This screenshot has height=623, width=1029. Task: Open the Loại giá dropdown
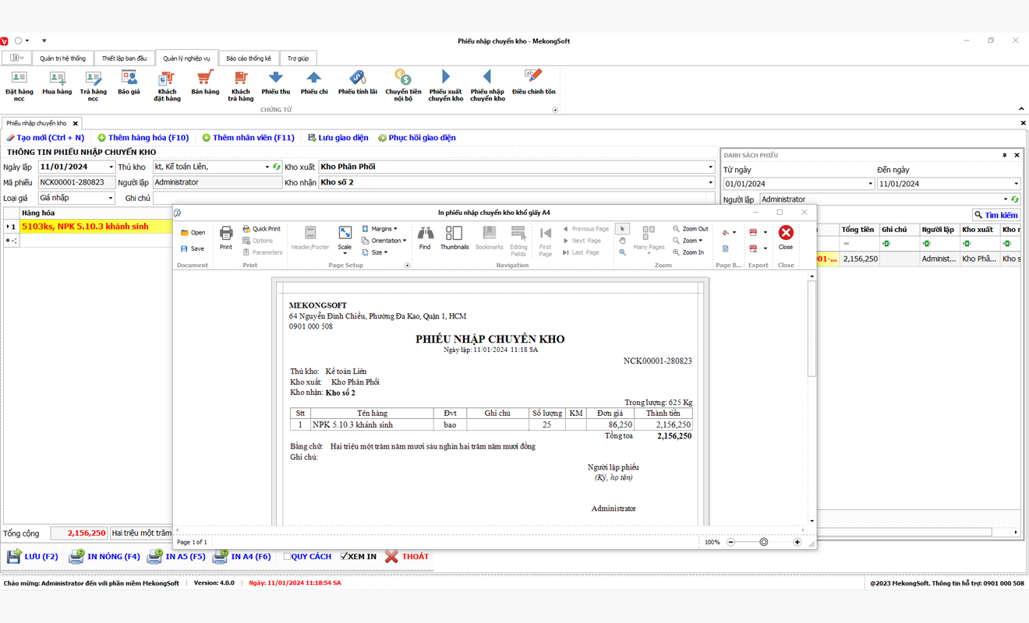[x=110, y=198]
